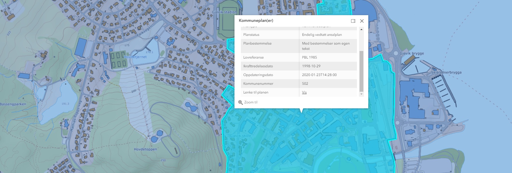Screen dimensions: 512x173
Task: Click the Gjøvik brygge map label
Action: coord(412,54)
